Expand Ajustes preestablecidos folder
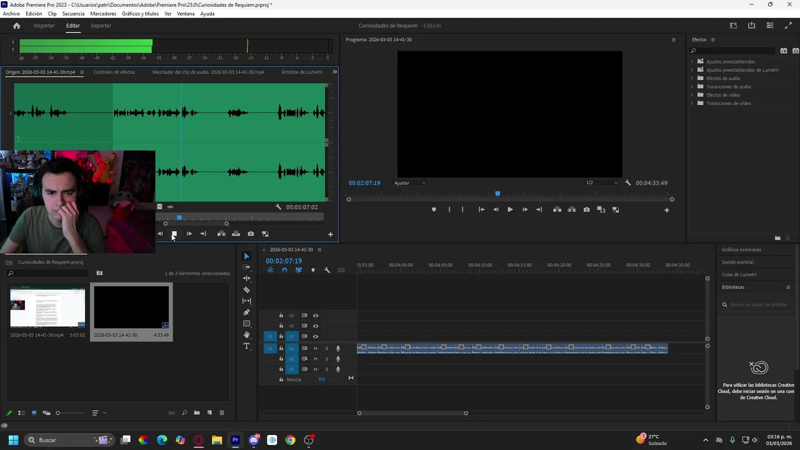The height and width of the screenshot is (450, 800). (692, 62)
